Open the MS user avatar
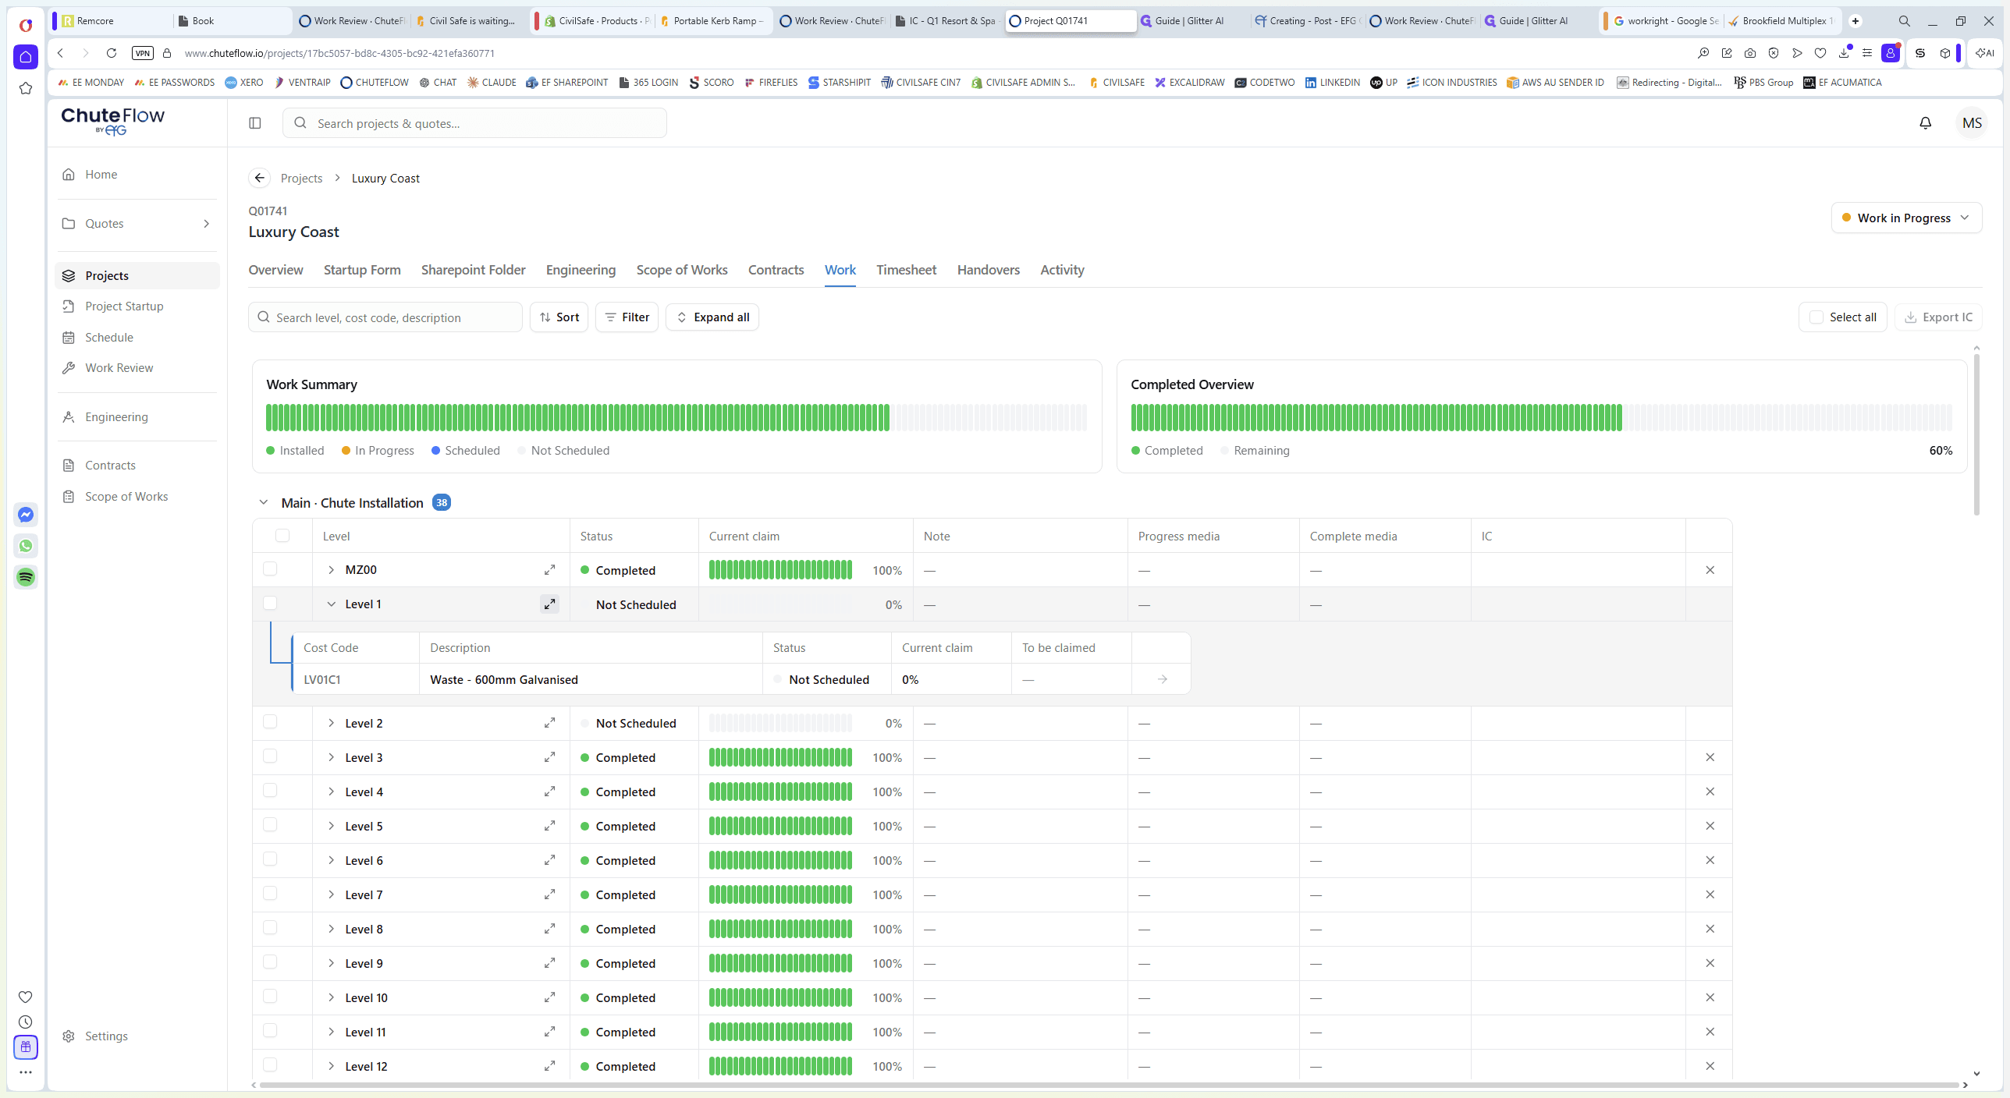 [x=1972, y=123]
